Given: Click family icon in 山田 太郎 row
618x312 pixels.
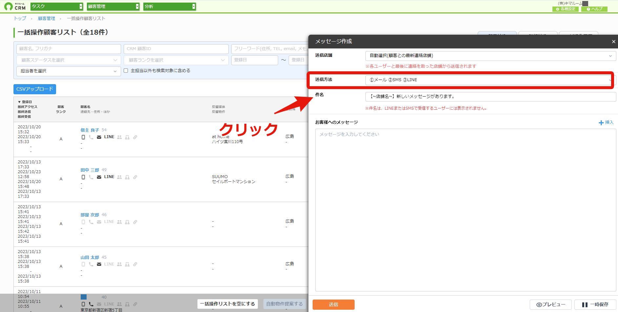Looking at the screenshot, I should [127, 264].
